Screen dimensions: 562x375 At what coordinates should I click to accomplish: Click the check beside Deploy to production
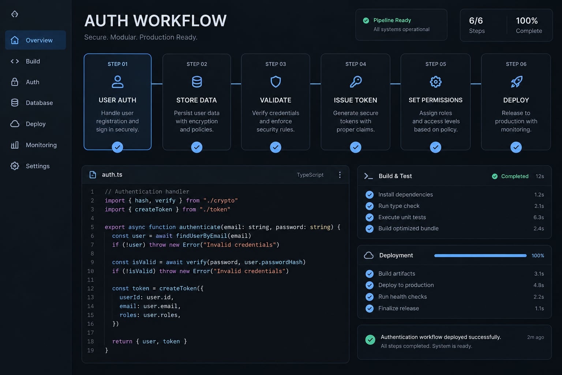370,285
